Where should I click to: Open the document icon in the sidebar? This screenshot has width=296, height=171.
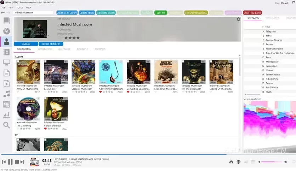(x=6, y=73)
